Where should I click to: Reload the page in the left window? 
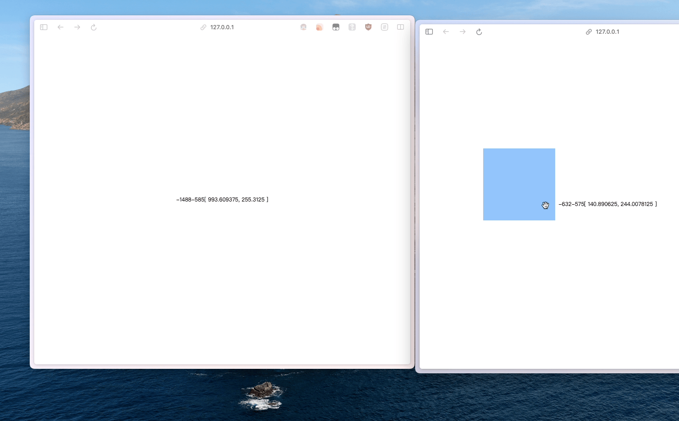click(94, 27)
